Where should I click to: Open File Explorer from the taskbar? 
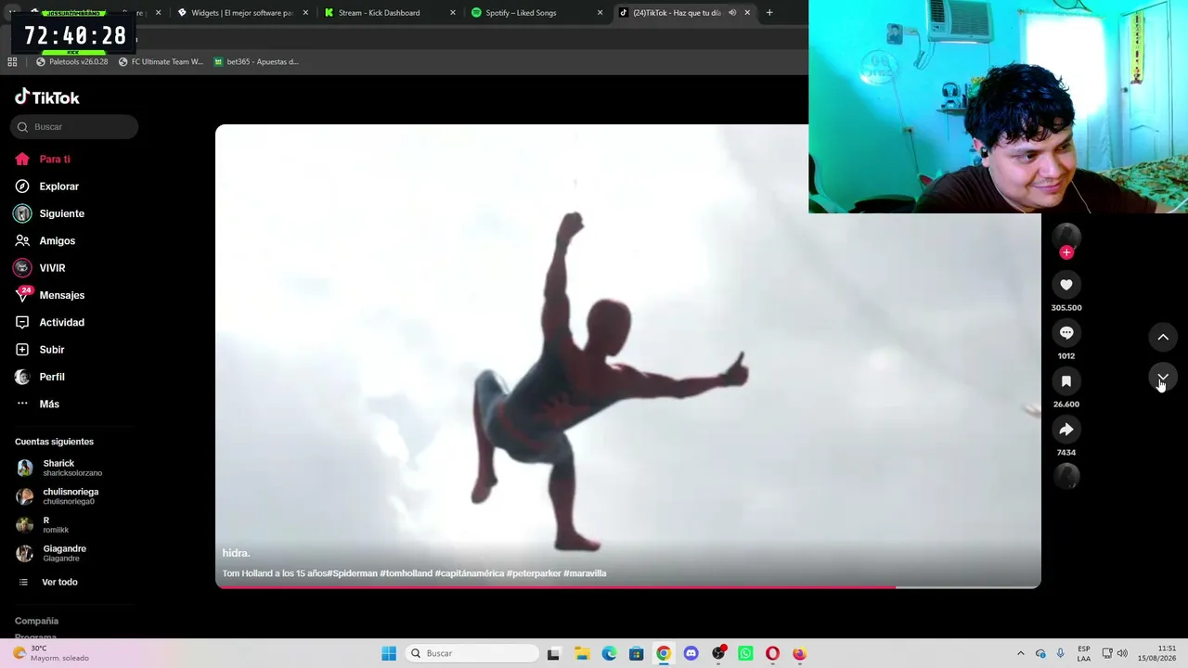[x=581, y=653]
